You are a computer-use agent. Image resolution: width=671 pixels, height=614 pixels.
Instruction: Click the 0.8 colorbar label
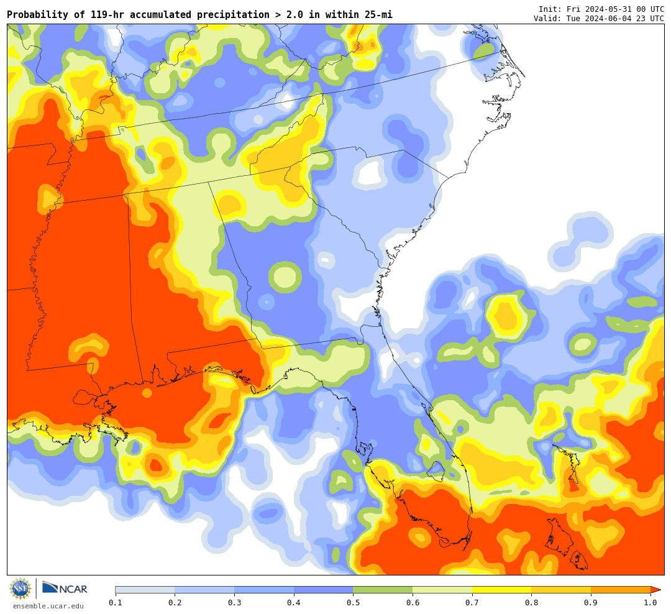tap(531, 603)
